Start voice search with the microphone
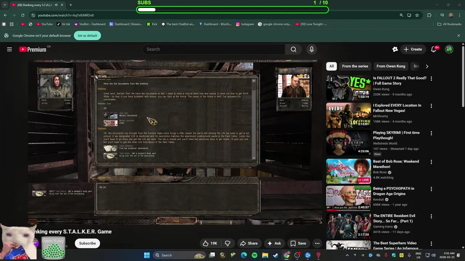The image size is (465, 261). pyautogui.click(x=311, y=49)
